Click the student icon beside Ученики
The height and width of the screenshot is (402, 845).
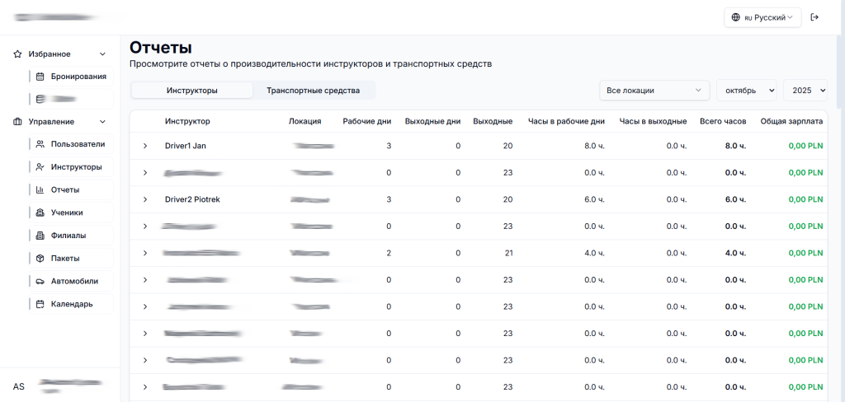[x=40, y=213]
